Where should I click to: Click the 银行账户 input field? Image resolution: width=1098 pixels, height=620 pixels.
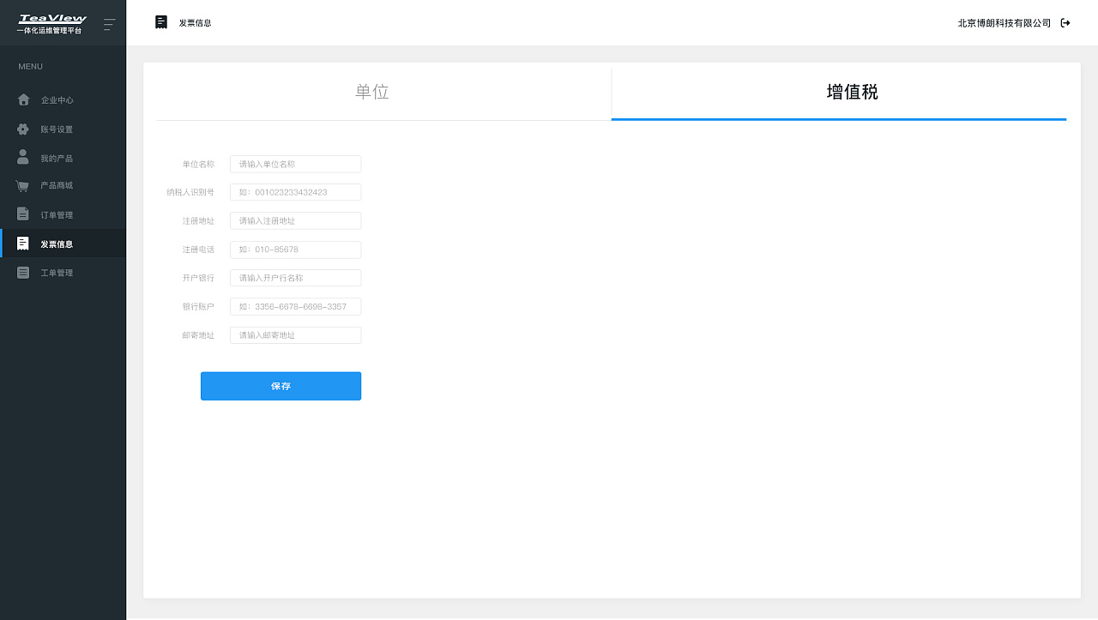click(295, 306)
